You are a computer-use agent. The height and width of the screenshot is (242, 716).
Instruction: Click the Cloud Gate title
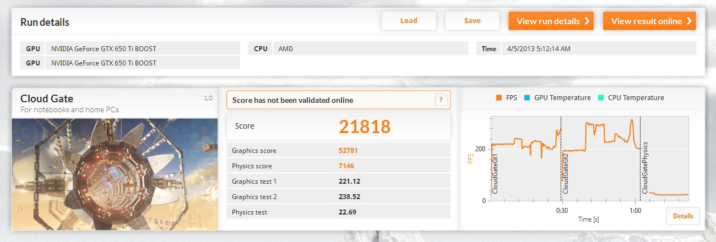pos(47,98)
